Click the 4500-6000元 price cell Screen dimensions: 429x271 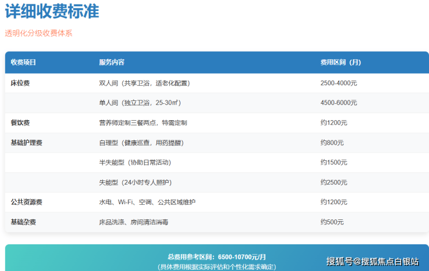[339, 103]
